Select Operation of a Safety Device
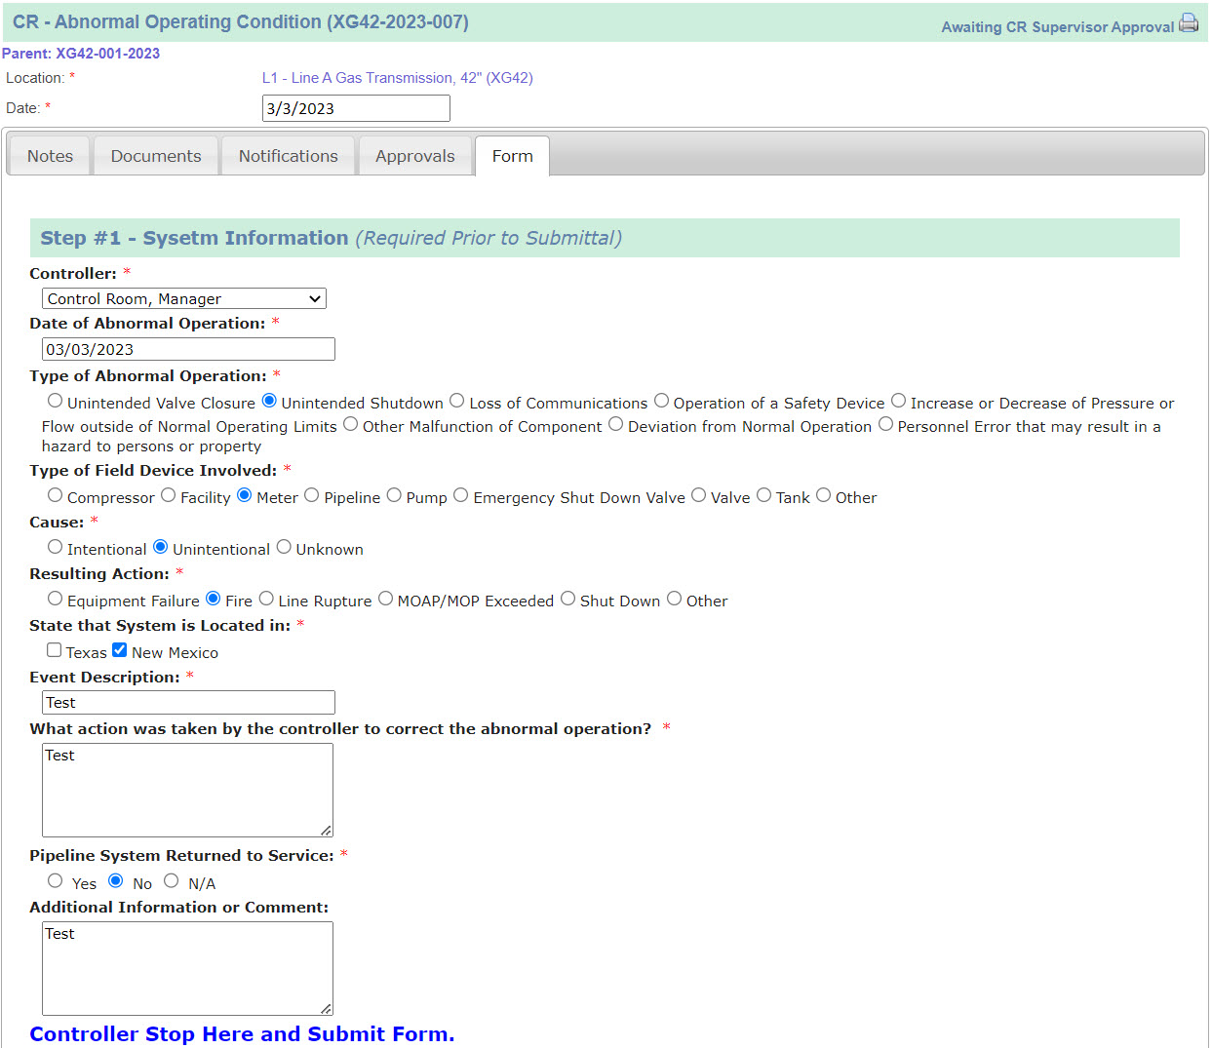The height and width of the screenshot is (1048, 1212). point(661,401)
